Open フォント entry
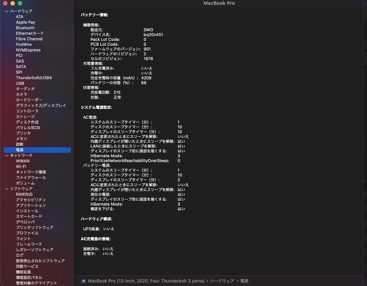 coord(23,239)
